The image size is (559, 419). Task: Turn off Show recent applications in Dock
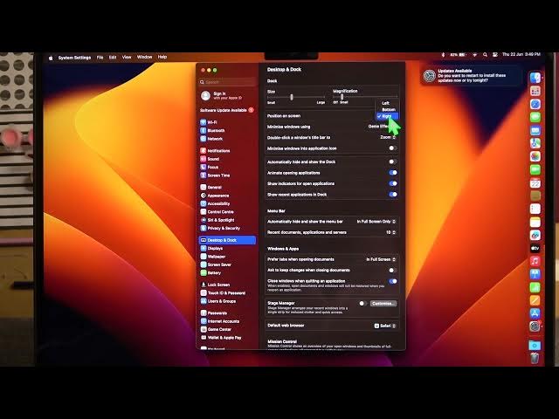point(393,195)
